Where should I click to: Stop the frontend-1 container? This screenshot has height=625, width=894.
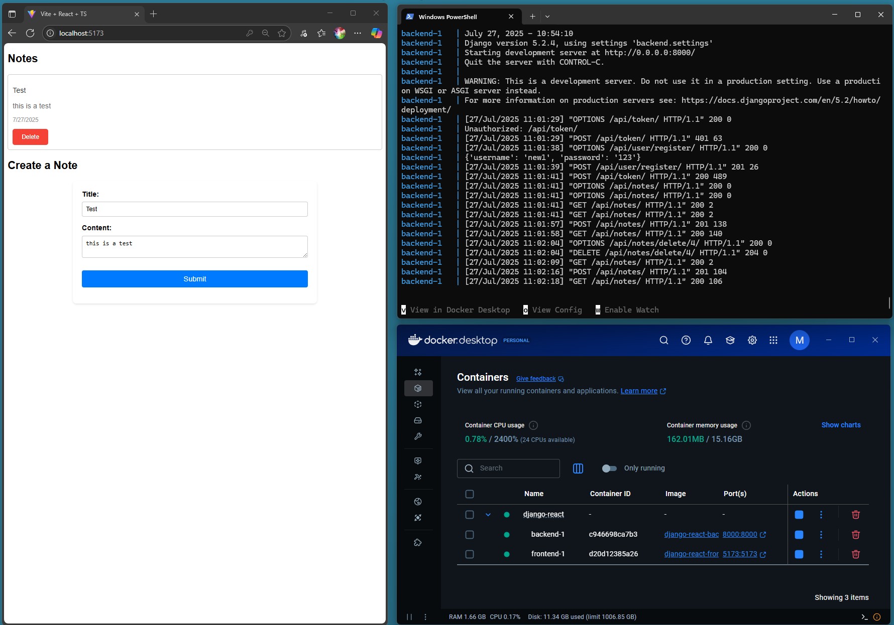click(799, 554)
